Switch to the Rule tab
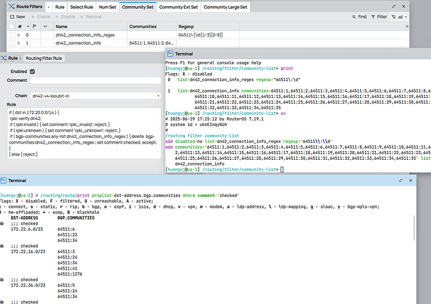Image resolution: width=431 pixels, height=304 pixels. coord(59,7)
